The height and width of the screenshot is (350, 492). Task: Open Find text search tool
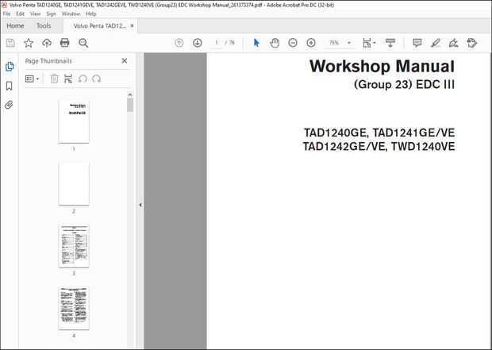click(x=83, y=43)
